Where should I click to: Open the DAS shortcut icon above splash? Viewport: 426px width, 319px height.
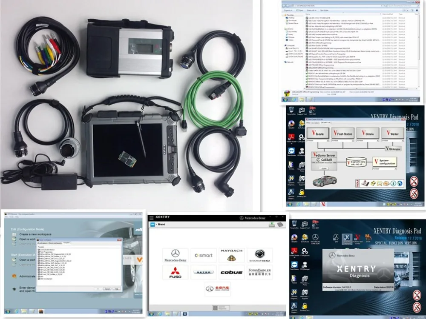(337, 239)
